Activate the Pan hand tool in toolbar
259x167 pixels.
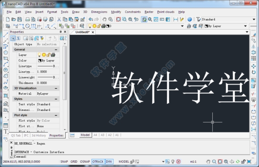(104, 19)
